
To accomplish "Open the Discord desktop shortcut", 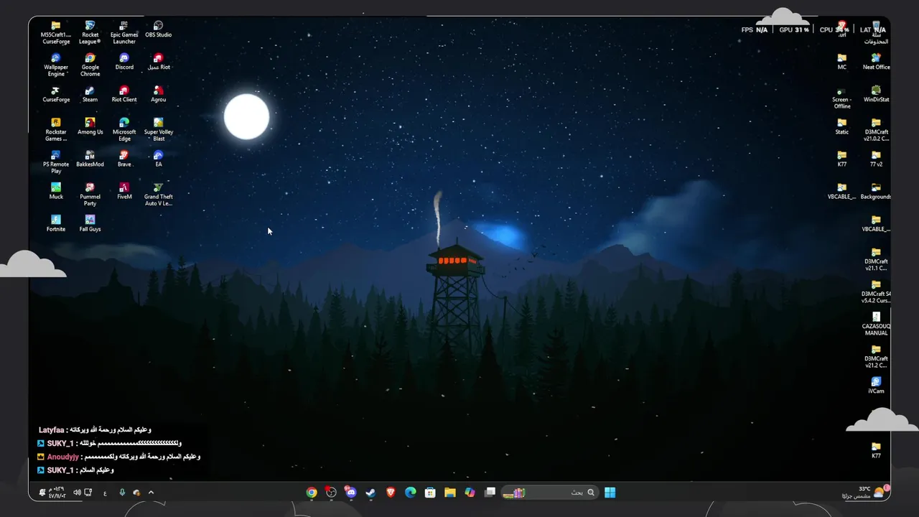I will click(124, 62).
